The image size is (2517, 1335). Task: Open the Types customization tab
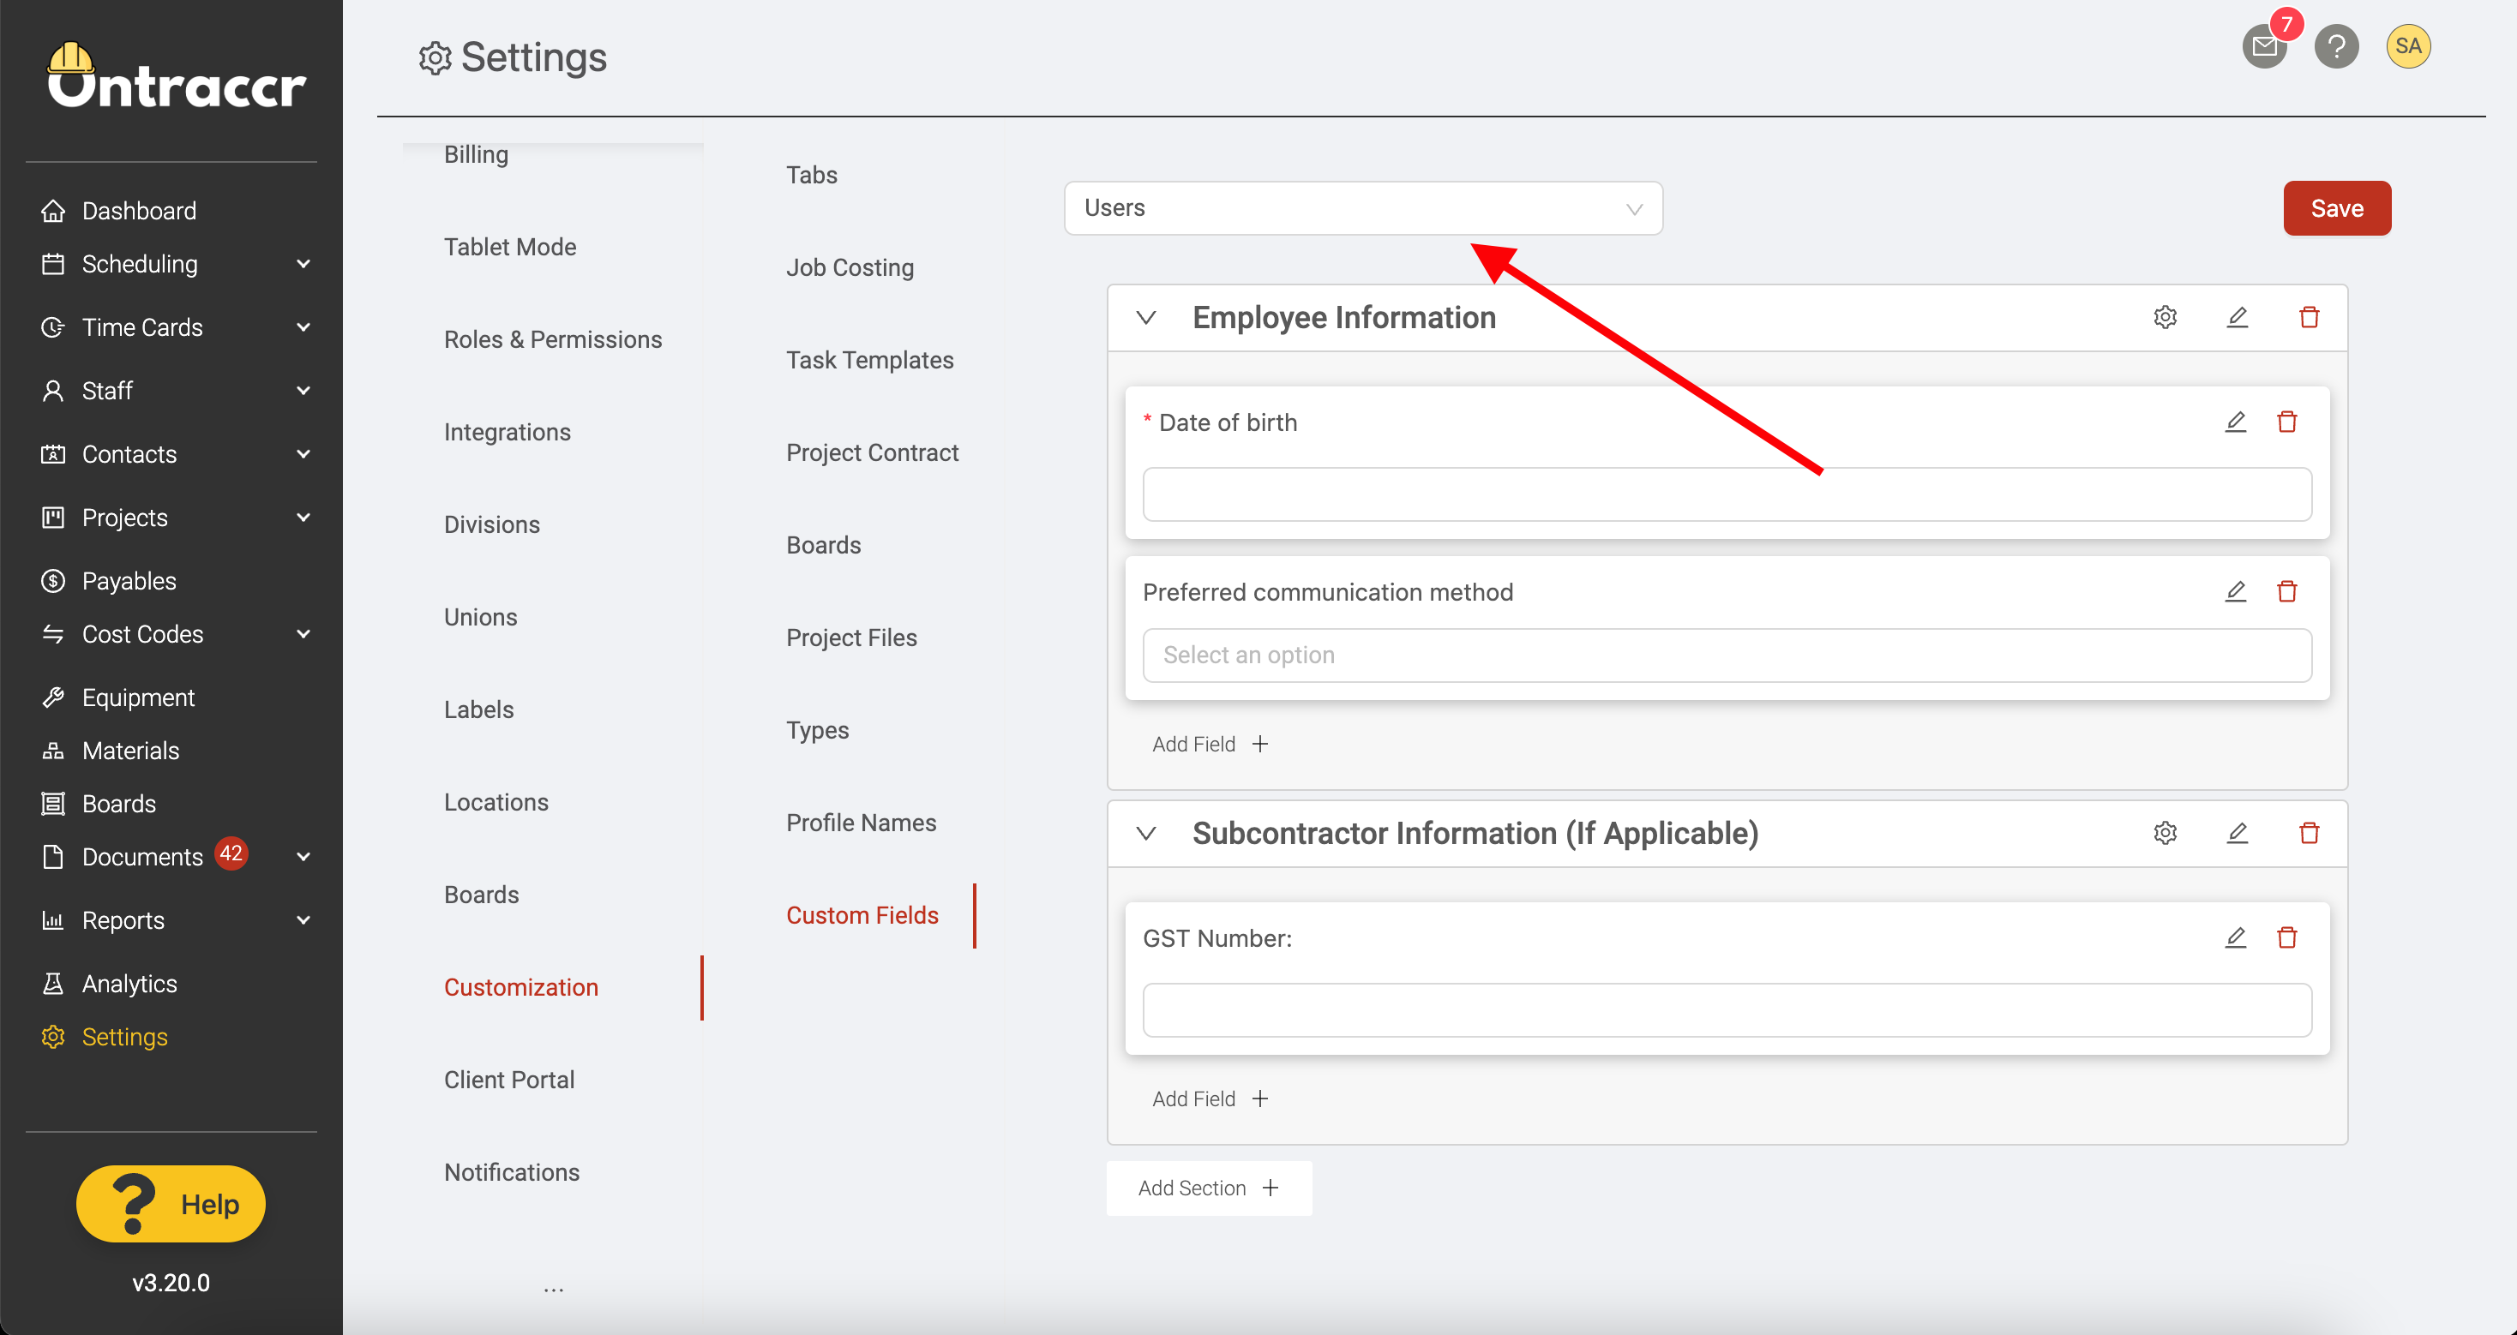coord(818,731)
